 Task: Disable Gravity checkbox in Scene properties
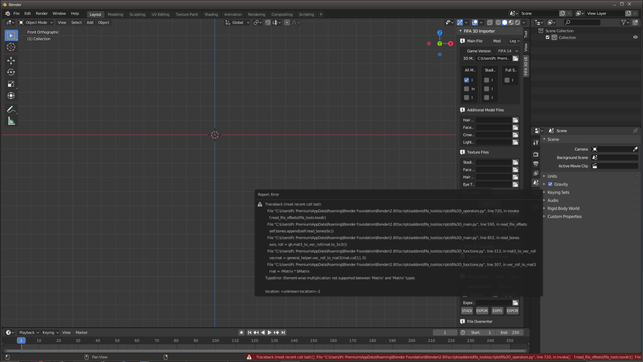[x=550, y=184]
